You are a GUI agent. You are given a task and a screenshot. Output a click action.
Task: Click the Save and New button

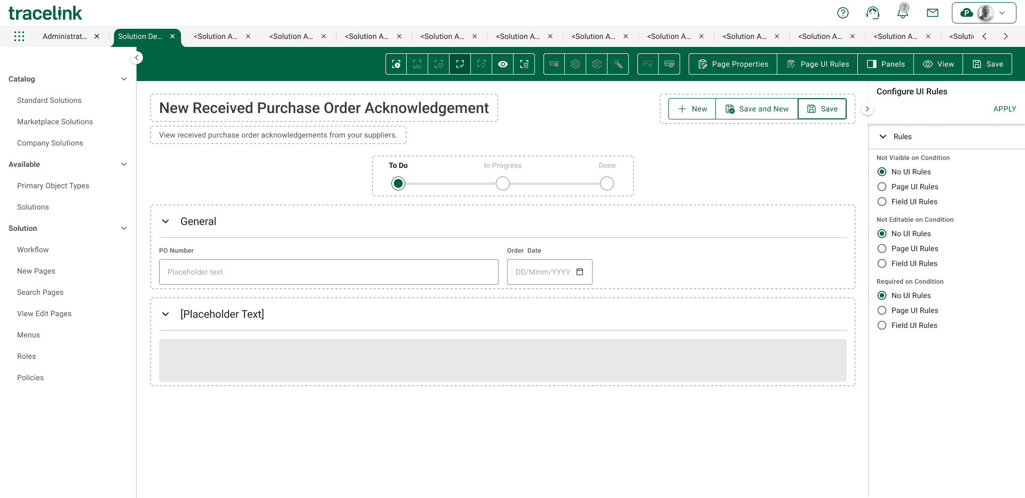click(x=757, y=109)
